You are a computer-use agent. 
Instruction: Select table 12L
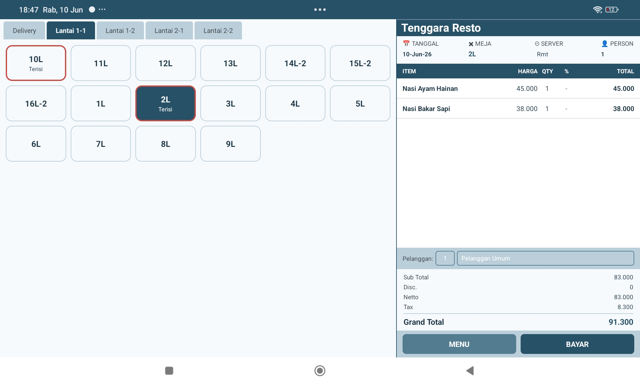165,63
